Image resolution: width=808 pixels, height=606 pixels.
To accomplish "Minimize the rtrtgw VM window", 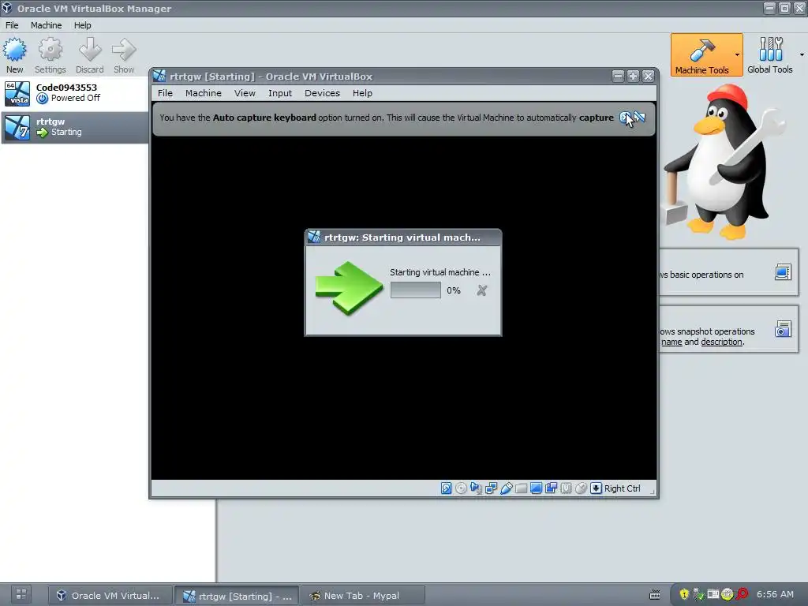I will pyautogui.click(x=618, y=77).
